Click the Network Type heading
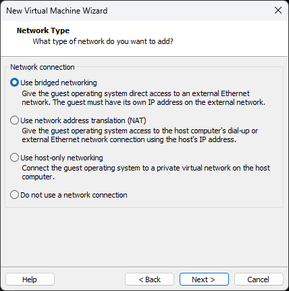Viewport: 289px width, 291px height. tap(43, 30)
